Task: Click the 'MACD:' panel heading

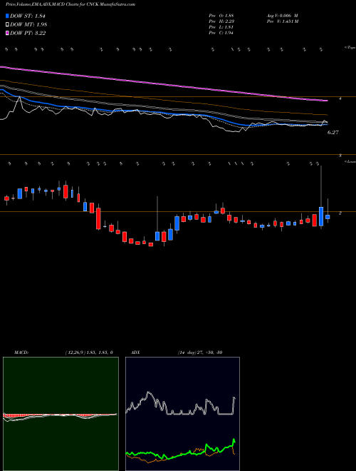Action: [x=21, y=353]
